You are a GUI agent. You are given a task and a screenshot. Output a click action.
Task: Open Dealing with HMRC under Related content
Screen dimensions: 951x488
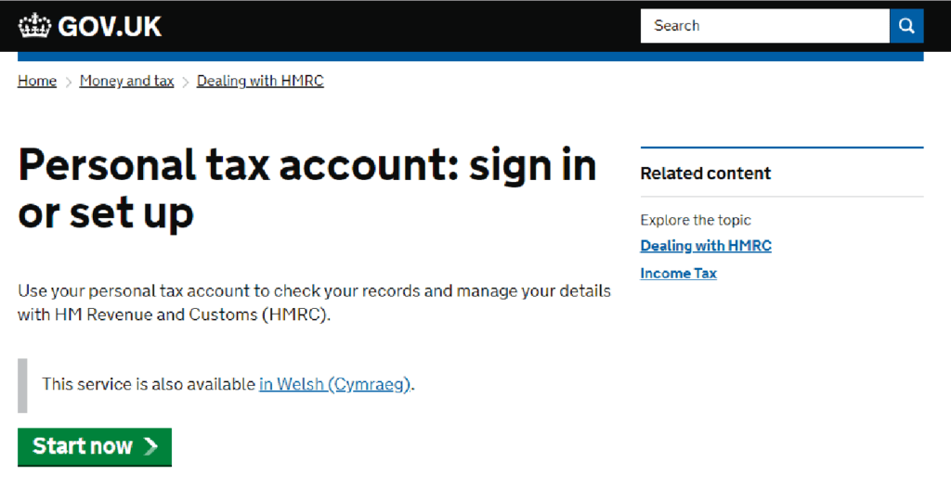[x=706, y=246]
